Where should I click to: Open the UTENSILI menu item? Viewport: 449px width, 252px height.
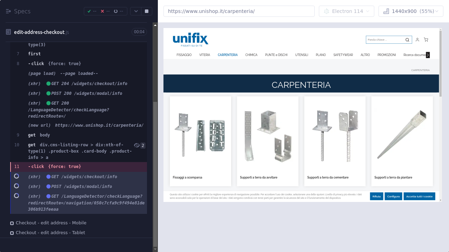(x=302, y=55)
